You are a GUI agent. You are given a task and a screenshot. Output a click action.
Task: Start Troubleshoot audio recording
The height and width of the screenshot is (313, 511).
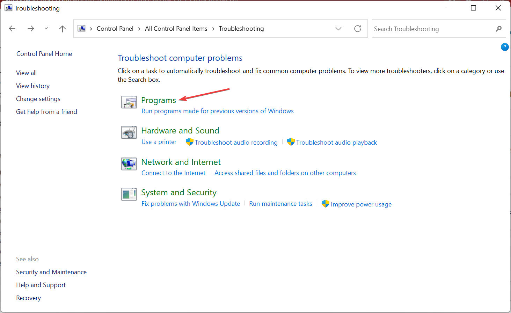[x=236, y=143]
